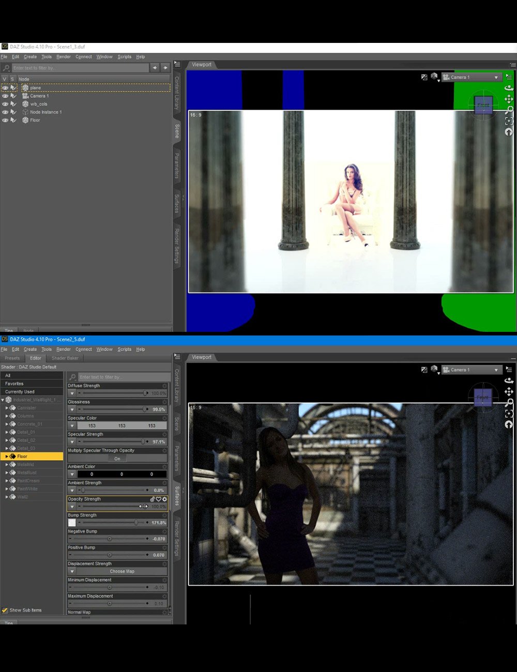The width and height of the screenshot is (517, 672).
Task: Toggle Multiply Specular Through Opacity On button
Action: pos(117,459)
